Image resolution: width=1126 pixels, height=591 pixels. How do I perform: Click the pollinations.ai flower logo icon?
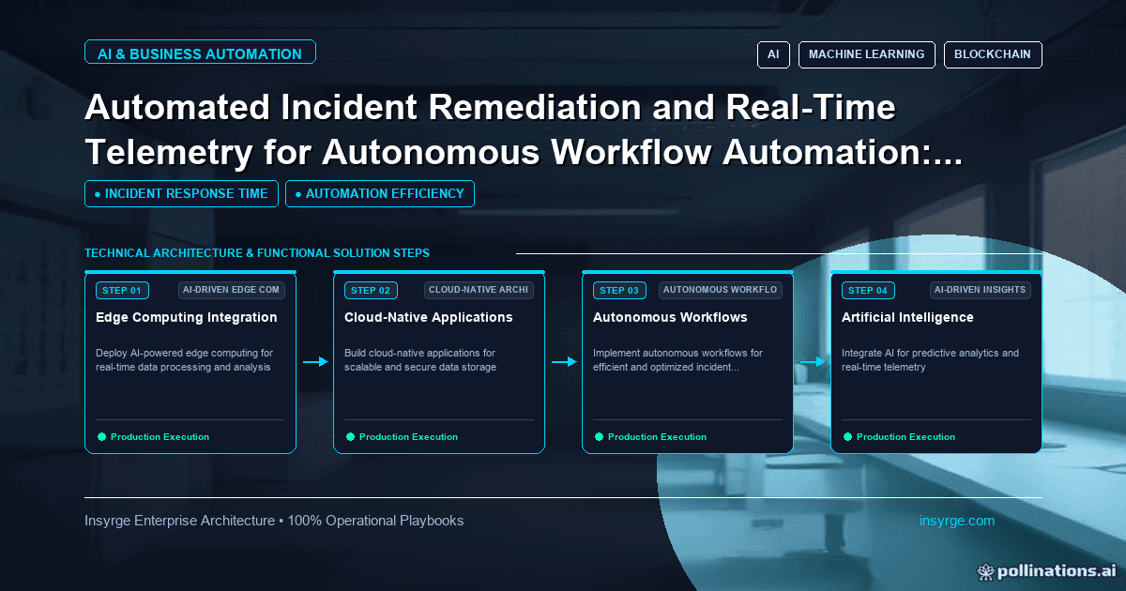[985, 570]
